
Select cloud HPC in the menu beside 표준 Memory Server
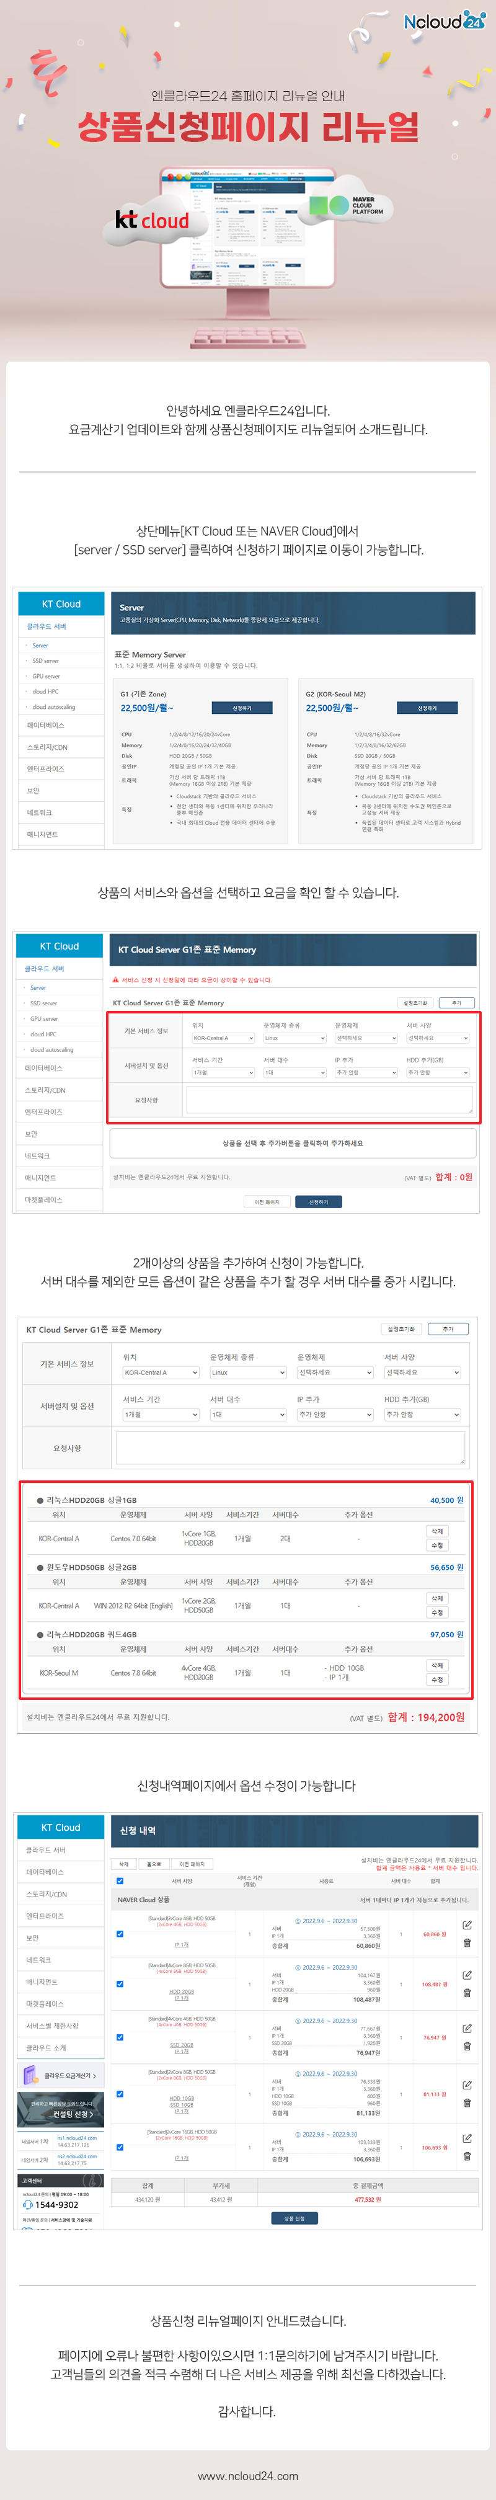tap(45, 692)
